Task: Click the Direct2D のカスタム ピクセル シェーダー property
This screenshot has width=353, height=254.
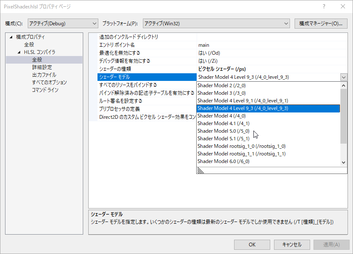Action: pos(147,117)
